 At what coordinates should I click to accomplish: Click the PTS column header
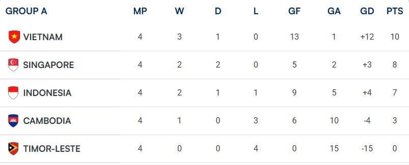pos(395,11)
